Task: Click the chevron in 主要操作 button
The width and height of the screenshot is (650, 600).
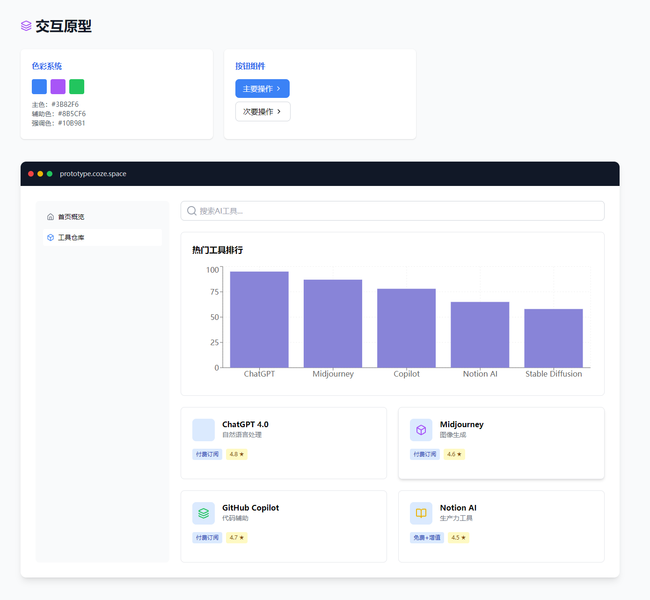Action: point(278,89)
